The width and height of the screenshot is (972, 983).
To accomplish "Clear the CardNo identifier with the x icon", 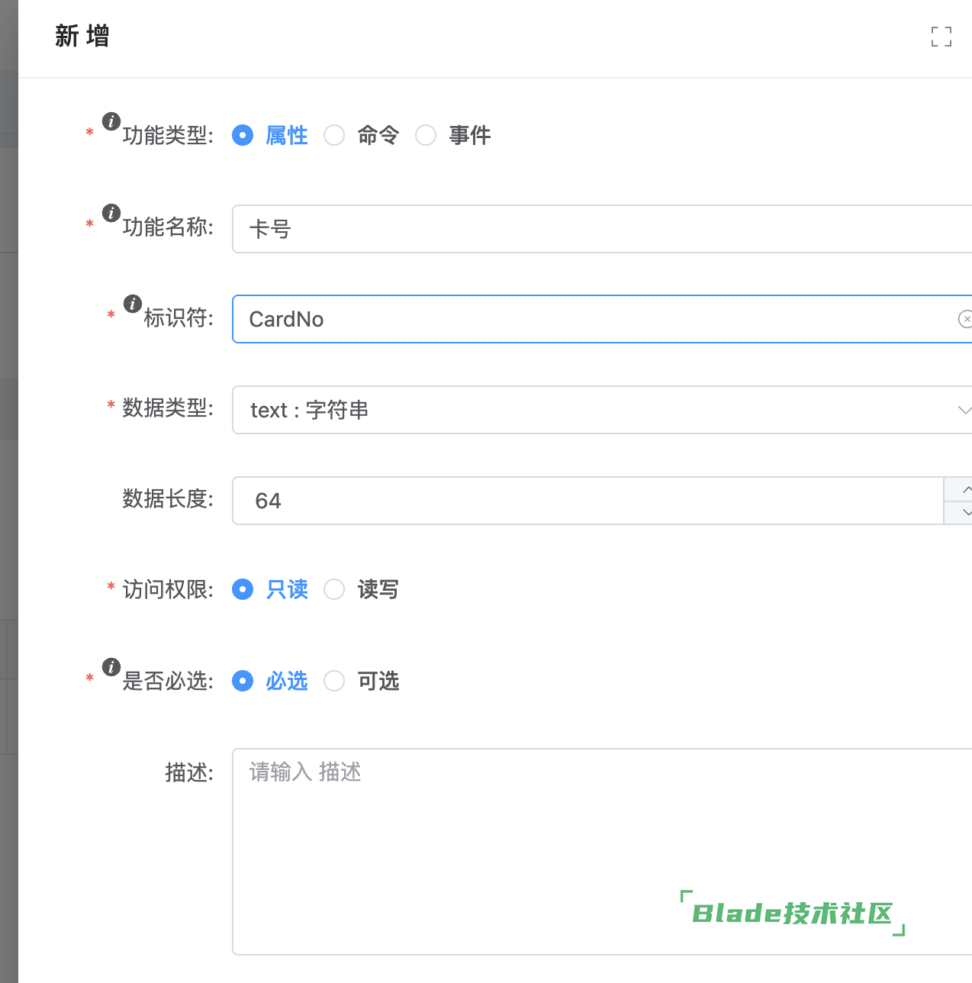I will point(966,319).
